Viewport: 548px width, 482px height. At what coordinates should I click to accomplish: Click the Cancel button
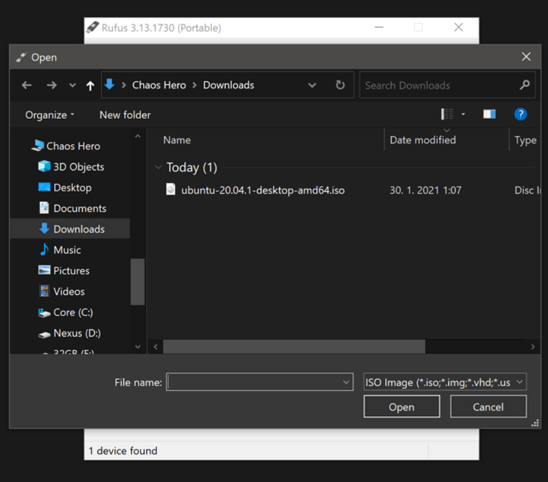pos(488,407)
